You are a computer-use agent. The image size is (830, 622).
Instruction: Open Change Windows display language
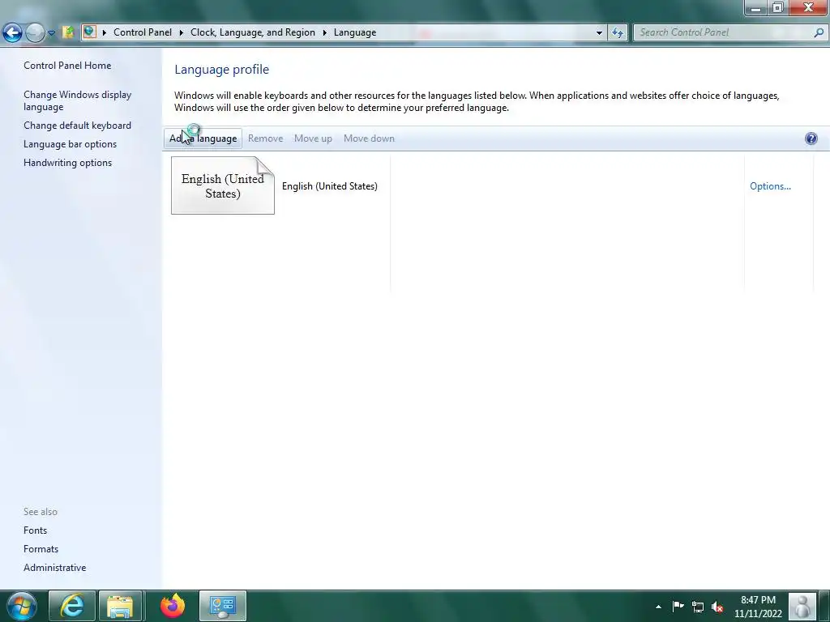click(x=77, y=100)
